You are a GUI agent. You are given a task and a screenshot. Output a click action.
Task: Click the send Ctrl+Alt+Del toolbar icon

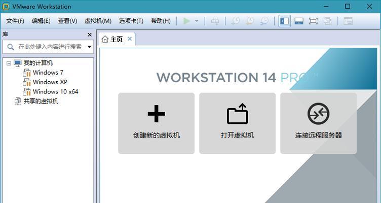pos(215,21)
